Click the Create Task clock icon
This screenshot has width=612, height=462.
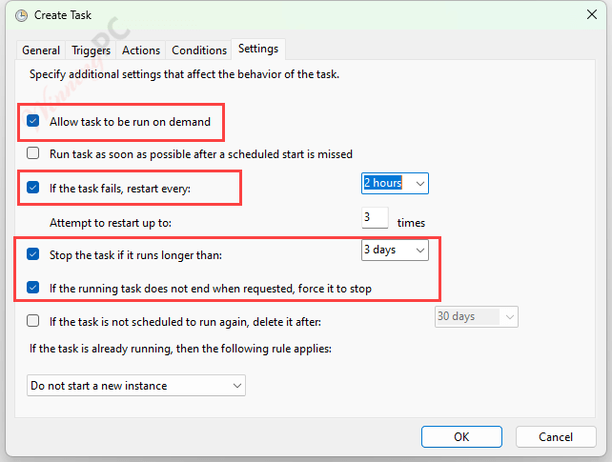(21, 15)
